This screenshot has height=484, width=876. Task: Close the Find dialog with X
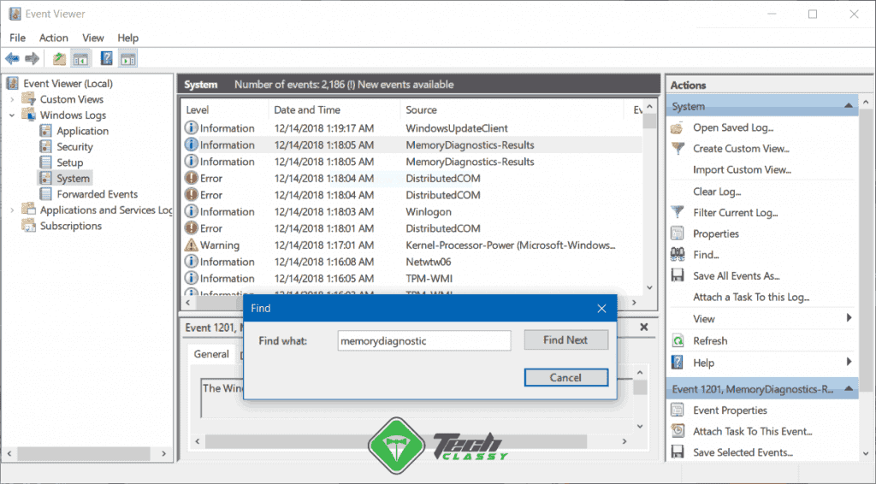click(x=601, y=308)
